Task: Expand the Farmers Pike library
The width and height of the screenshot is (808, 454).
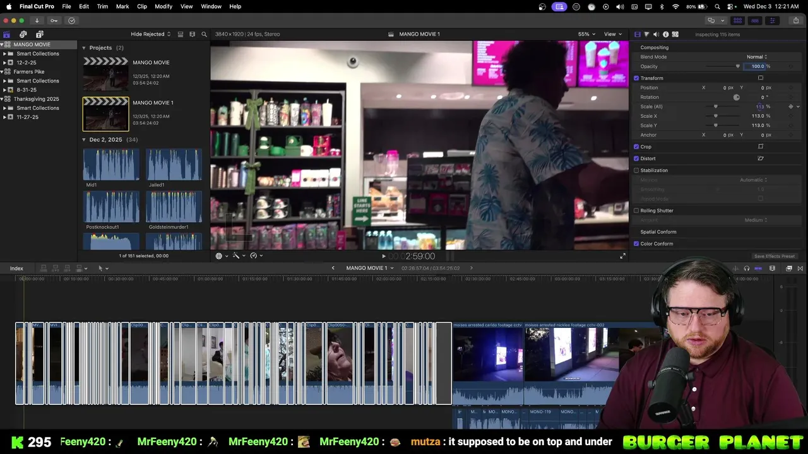Action: (2, 72)
